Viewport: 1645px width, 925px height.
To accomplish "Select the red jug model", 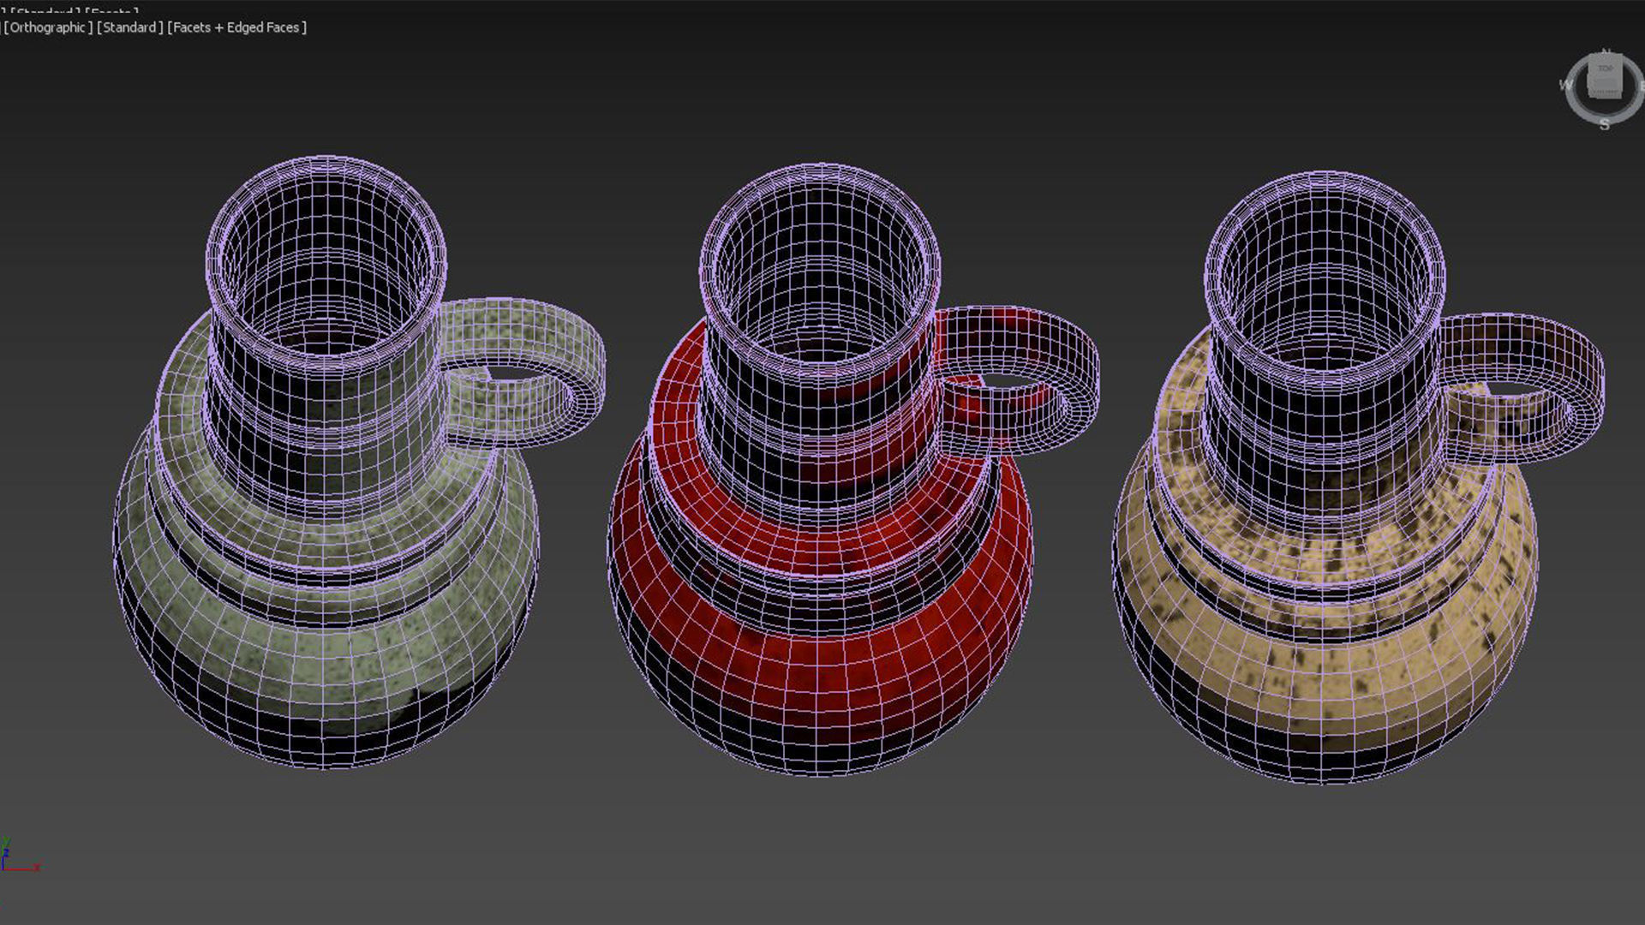I will pyautogui.click(x=853, y=469).
